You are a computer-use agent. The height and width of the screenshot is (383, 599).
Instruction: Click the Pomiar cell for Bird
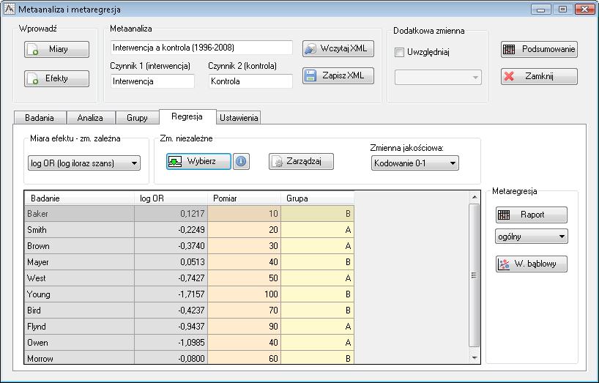coord(245,310)
